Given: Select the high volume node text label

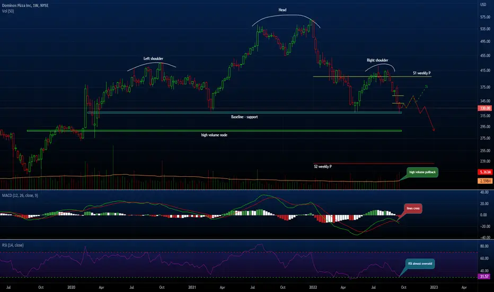Looking at the screenshot, I should pyautogui.click(x=214, y=135).
